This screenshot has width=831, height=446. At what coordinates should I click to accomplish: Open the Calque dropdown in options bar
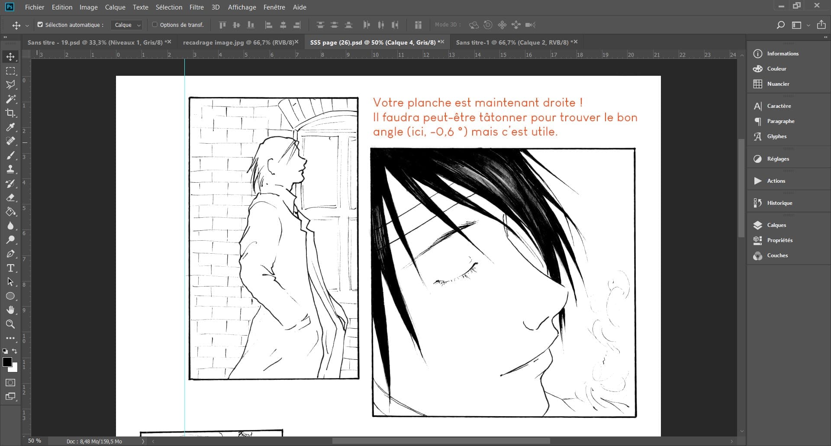(126, 25)
